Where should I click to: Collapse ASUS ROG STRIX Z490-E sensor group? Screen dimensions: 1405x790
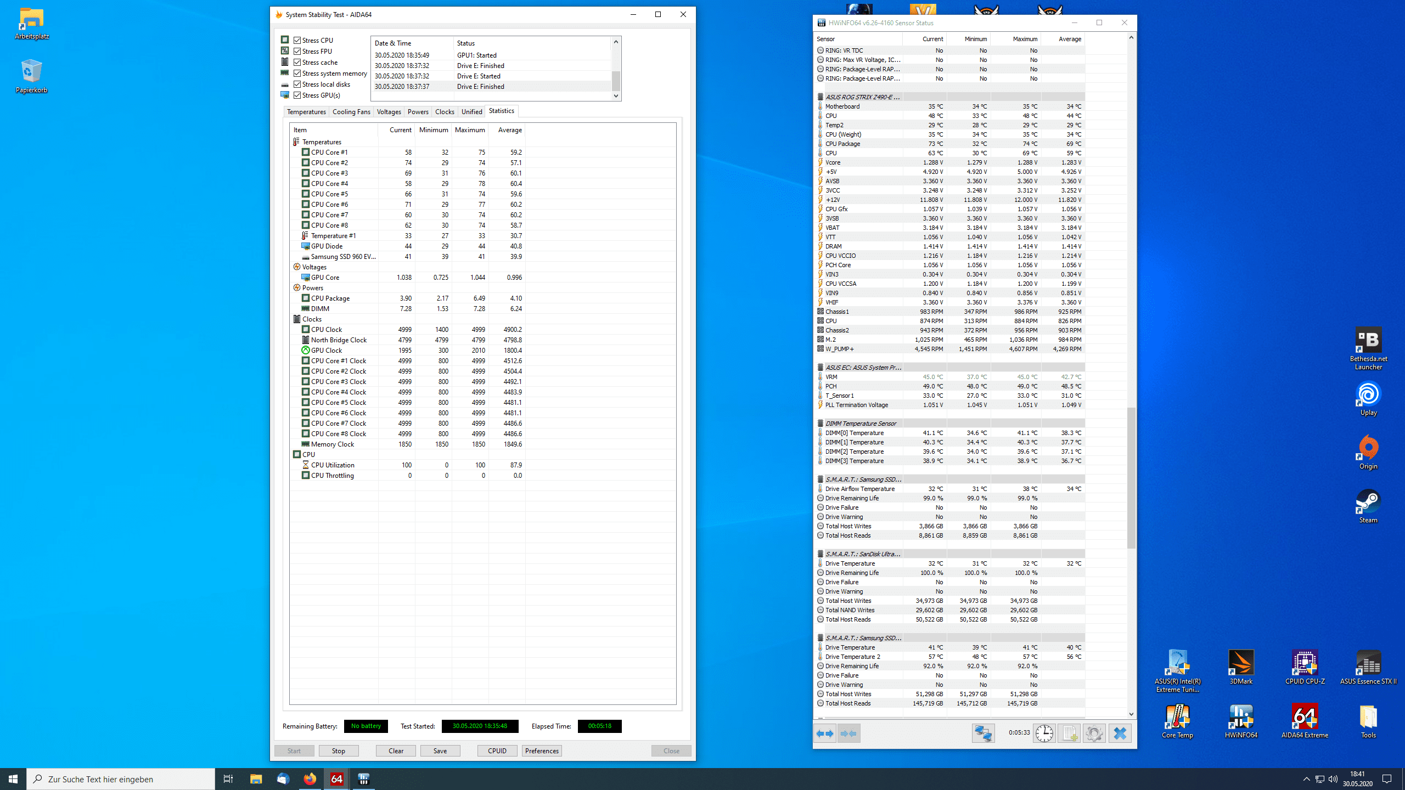[820, 97]
